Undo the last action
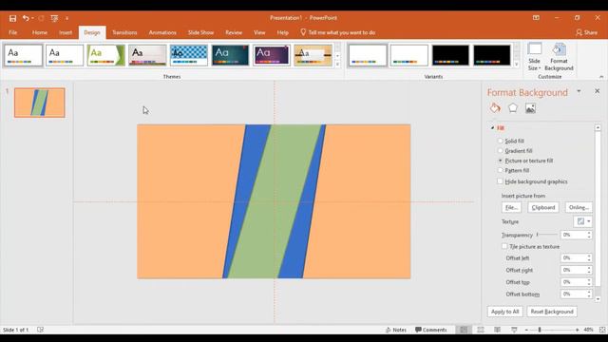608x342 pixels. (26, 18)
